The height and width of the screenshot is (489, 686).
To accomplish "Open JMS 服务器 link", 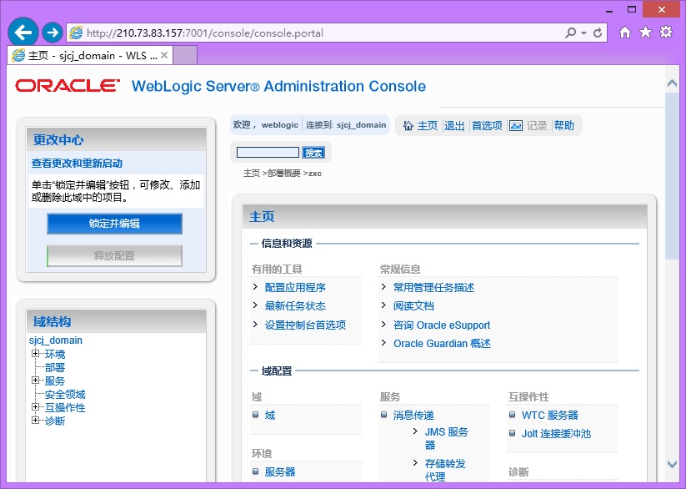I will (447, 438).
